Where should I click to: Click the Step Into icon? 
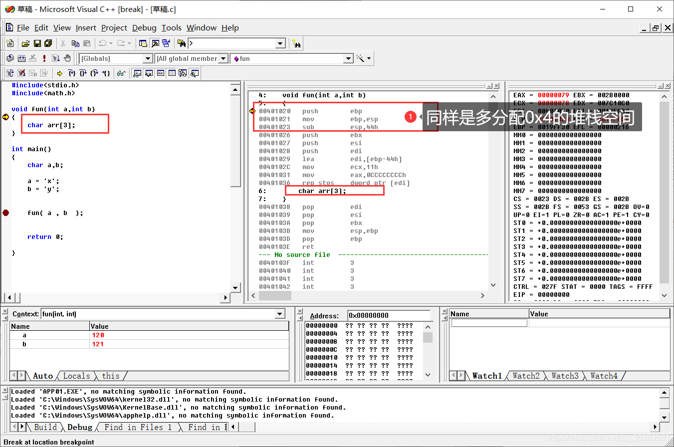click(71, 73)
